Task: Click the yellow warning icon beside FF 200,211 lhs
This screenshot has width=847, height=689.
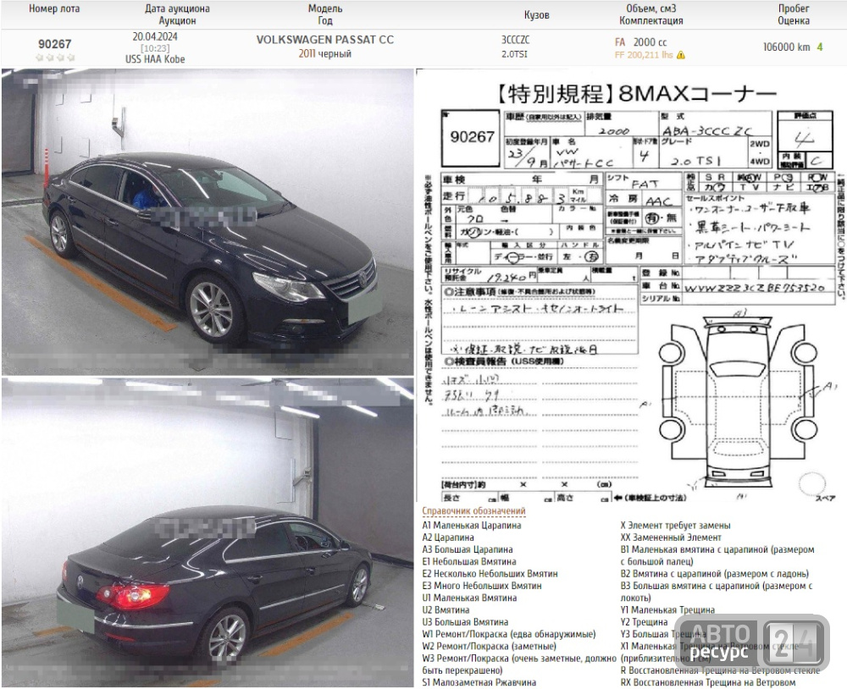Action: [681, 55]
